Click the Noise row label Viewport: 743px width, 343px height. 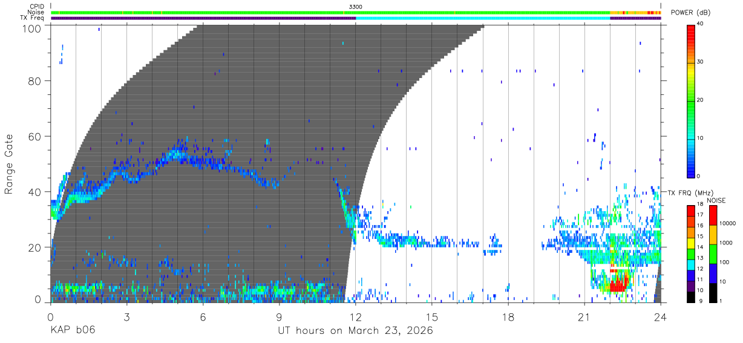pyautogui.click(x=35, y=12)
